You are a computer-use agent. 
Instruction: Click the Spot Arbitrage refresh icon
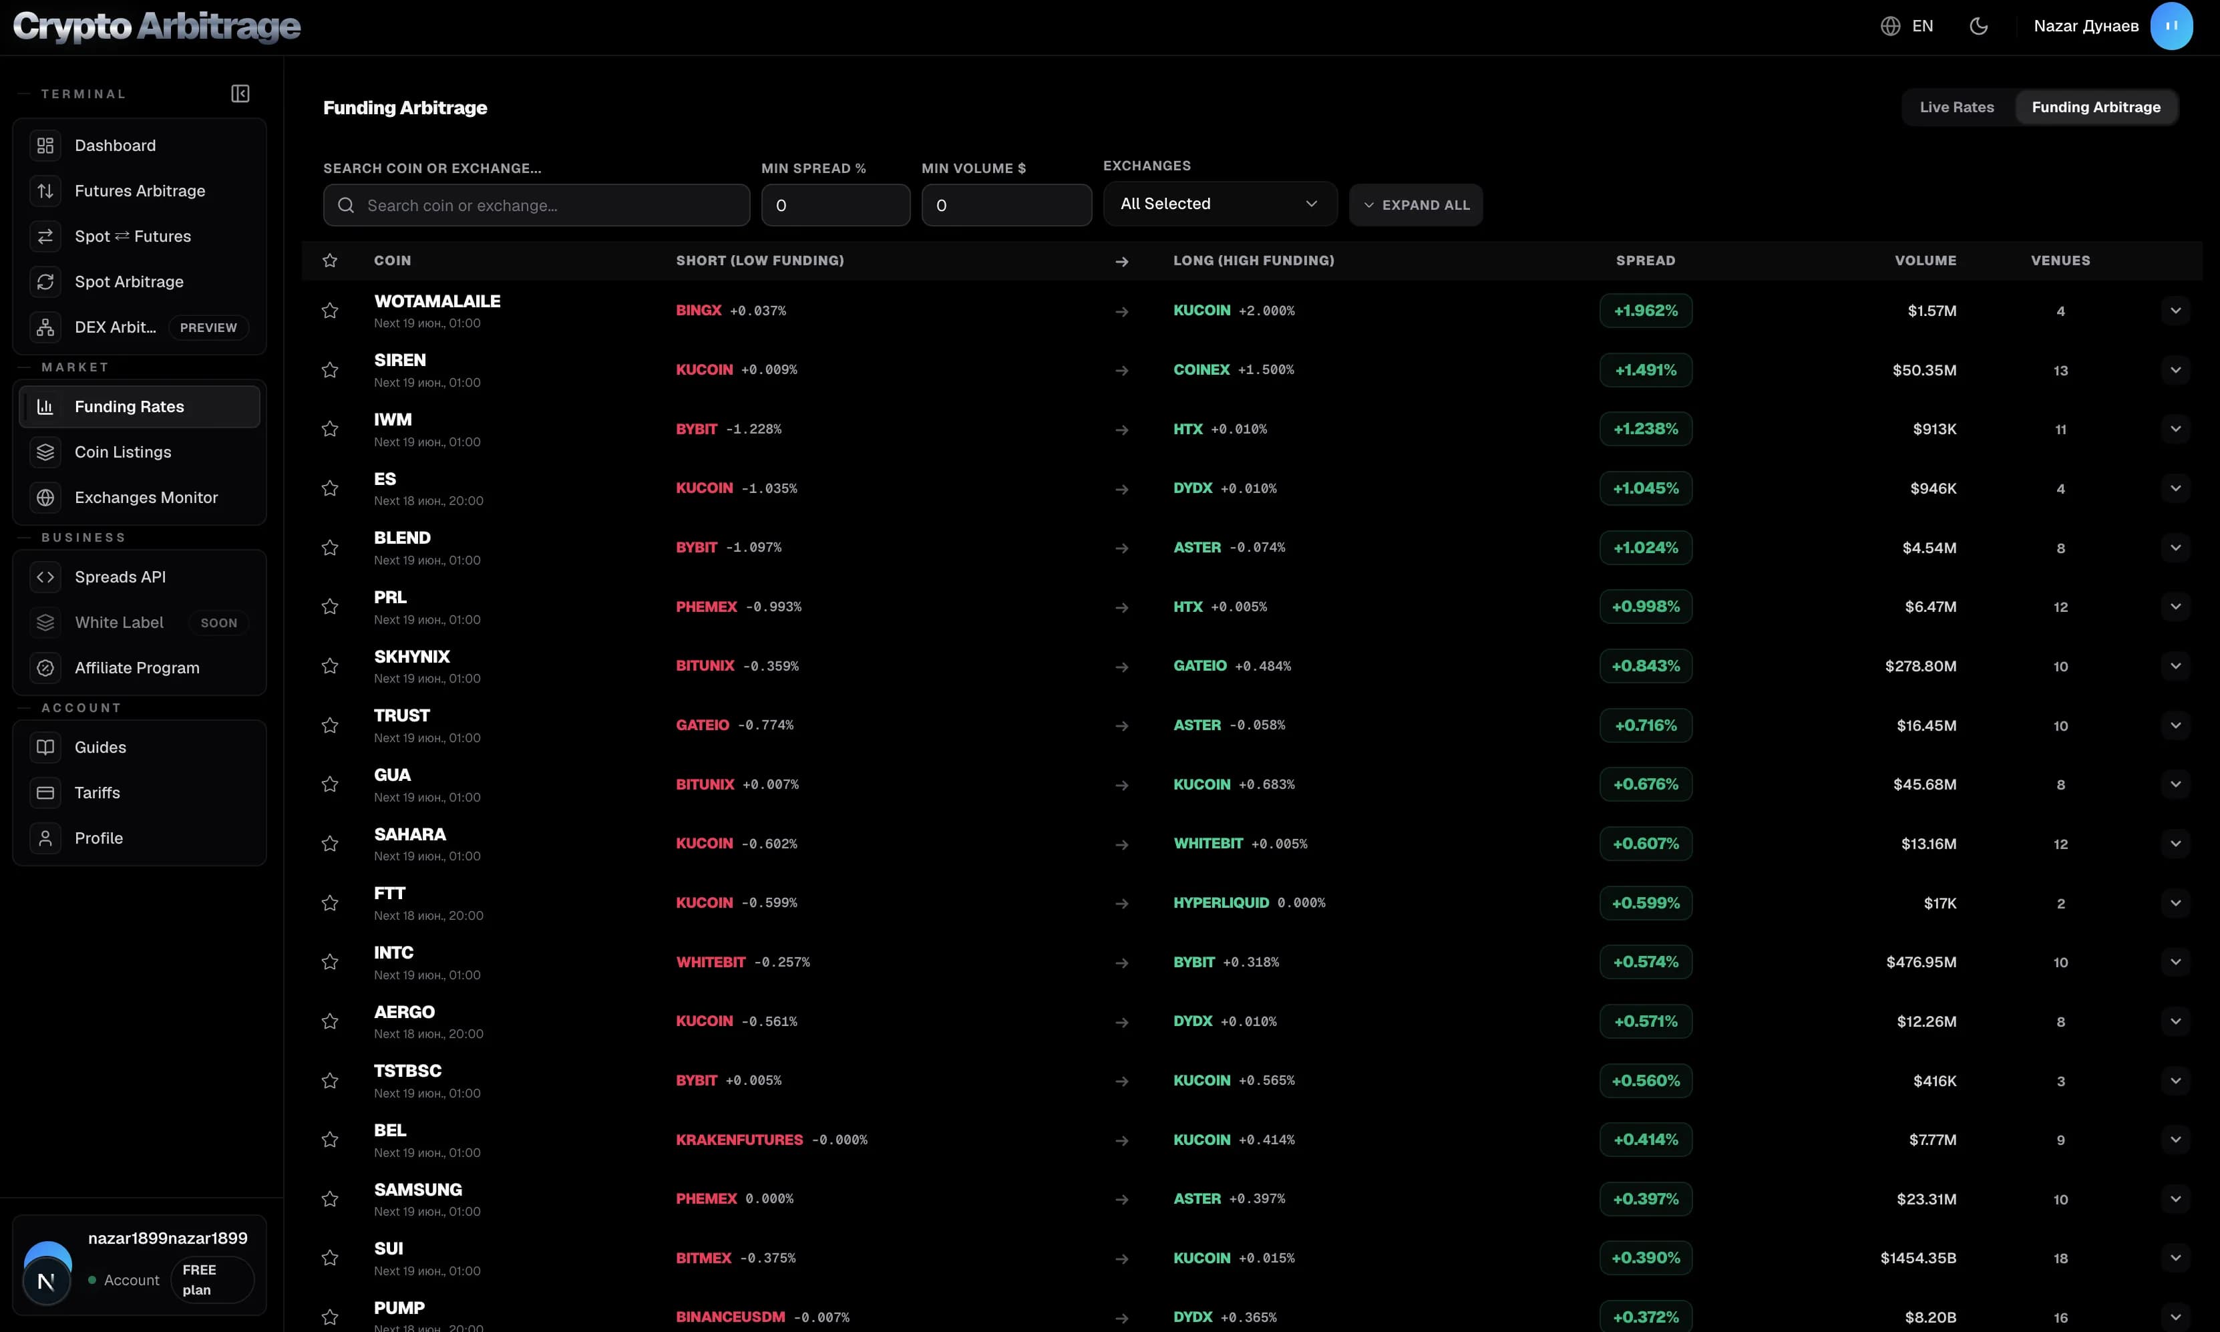point(46,282)
